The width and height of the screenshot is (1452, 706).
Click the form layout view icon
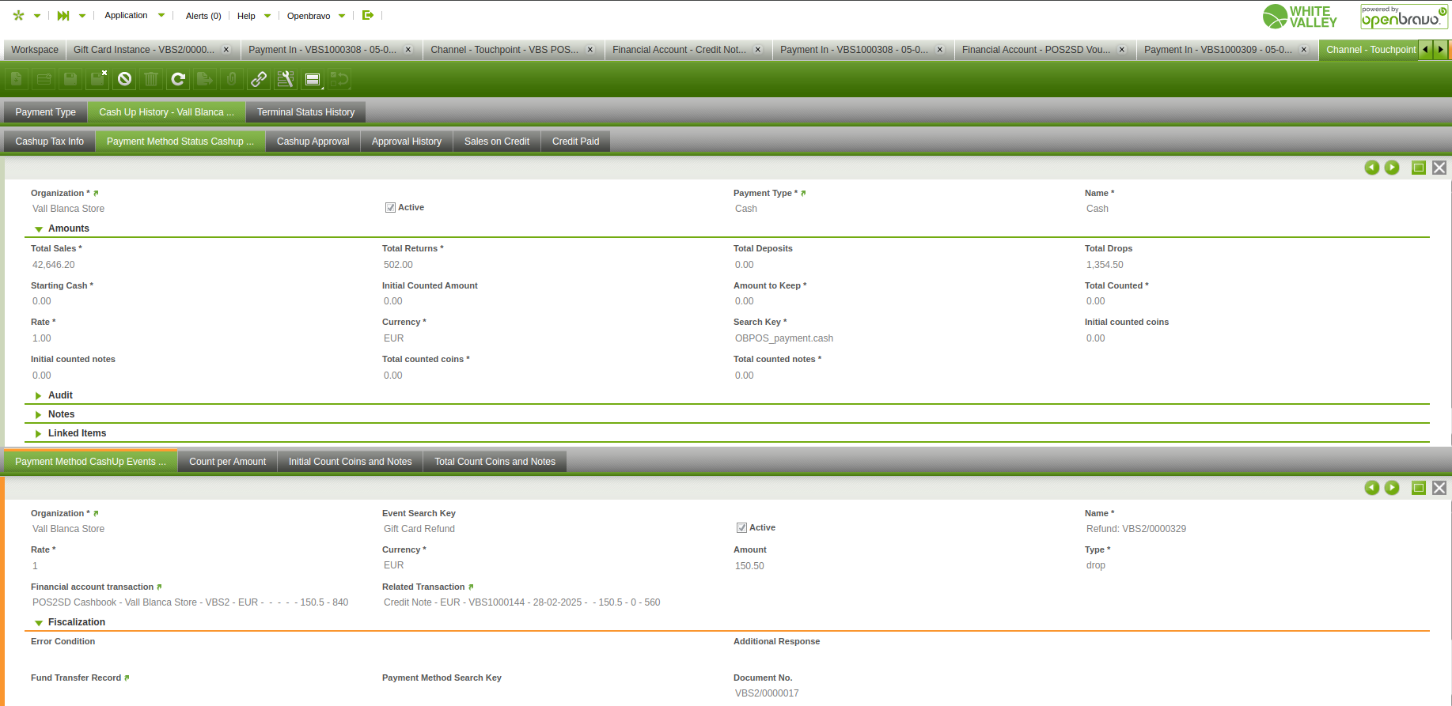pos(313,79)
